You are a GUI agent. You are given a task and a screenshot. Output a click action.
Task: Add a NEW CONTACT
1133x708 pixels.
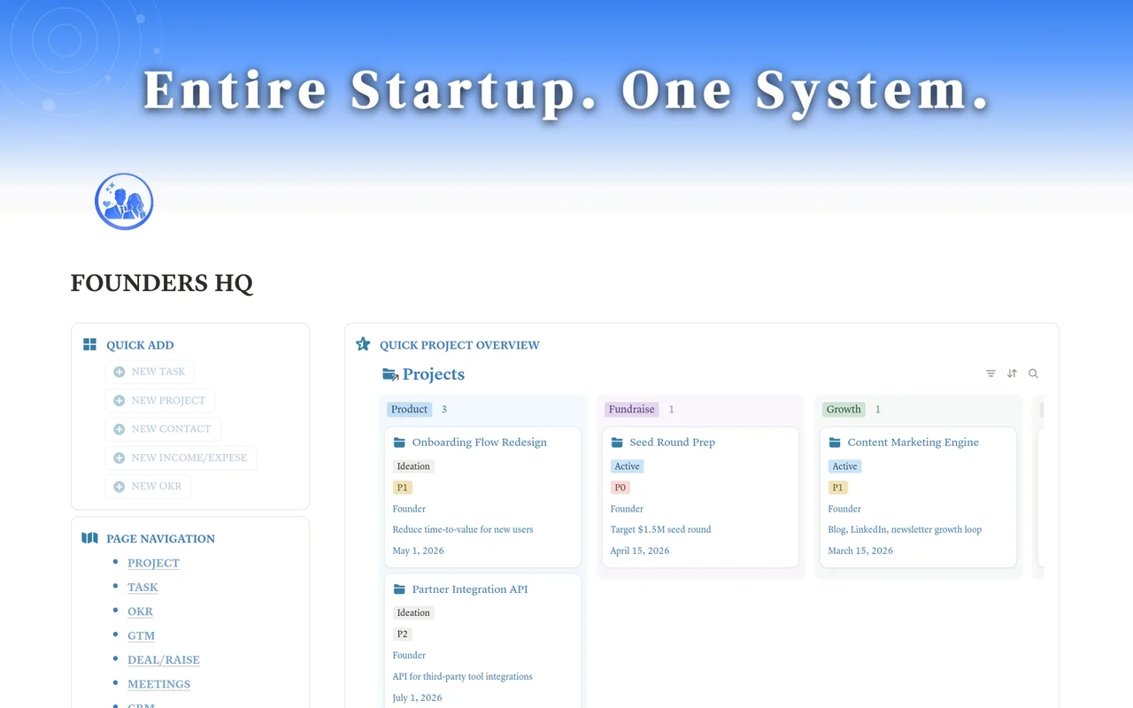tap(163, 429)
